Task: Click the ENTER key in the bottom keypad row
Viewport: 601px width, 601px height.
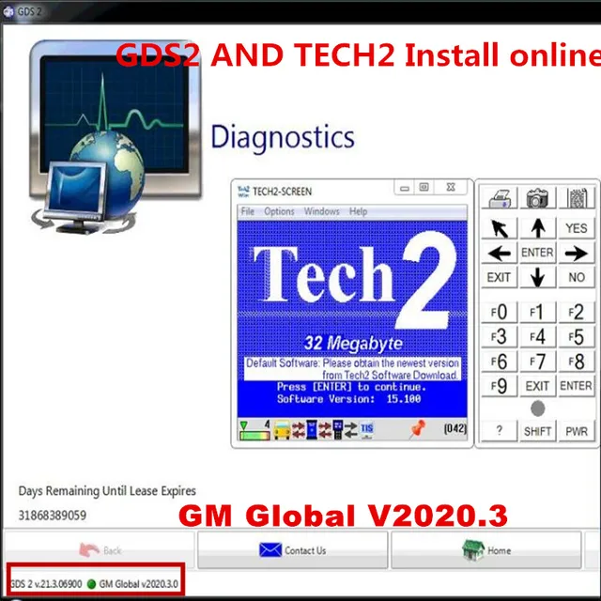Action: pos(577,386)
